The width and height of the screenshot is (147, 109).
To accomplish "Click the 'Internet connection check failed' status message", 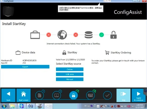I will pos(74,44).
